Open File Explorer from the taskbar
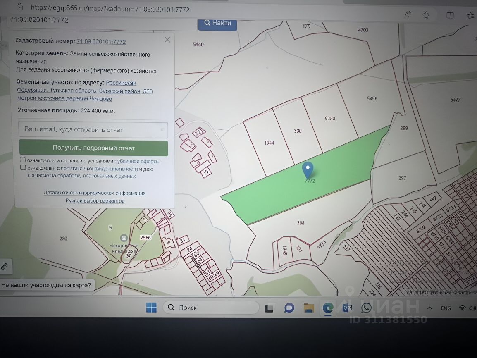 tap(309, 308)
